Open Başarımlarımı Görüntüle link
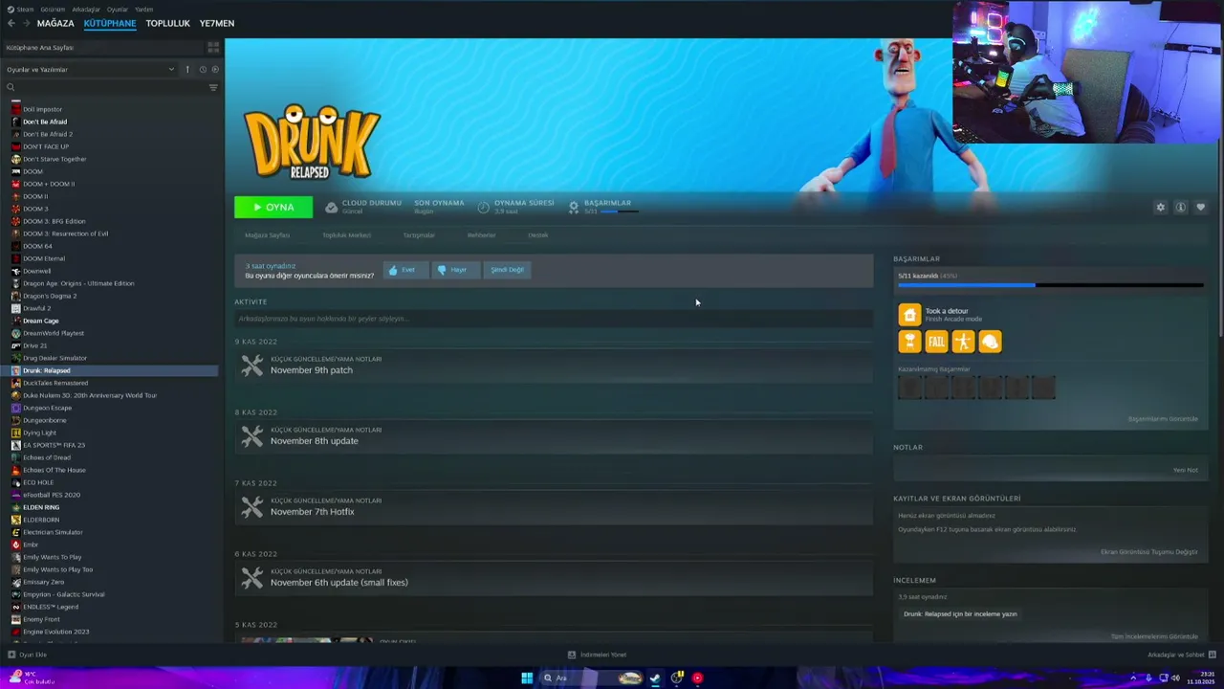This screenshot has width=1224, height=689. tap(1163, 419)
